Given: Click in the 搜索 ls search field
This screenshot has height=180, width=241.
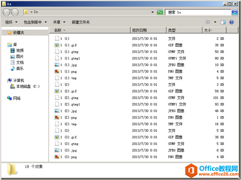Looking at the screenshot, I should point(197,12).
